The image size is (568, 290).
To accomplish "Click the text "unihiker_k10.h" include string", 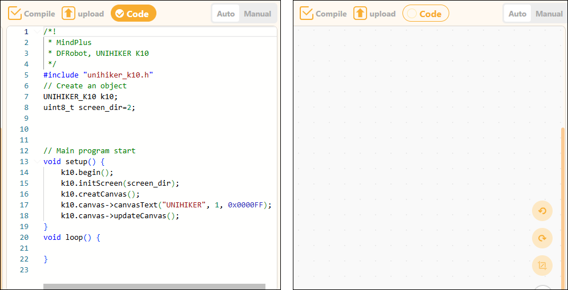I will pyautogui.click(x=119, y=75).
